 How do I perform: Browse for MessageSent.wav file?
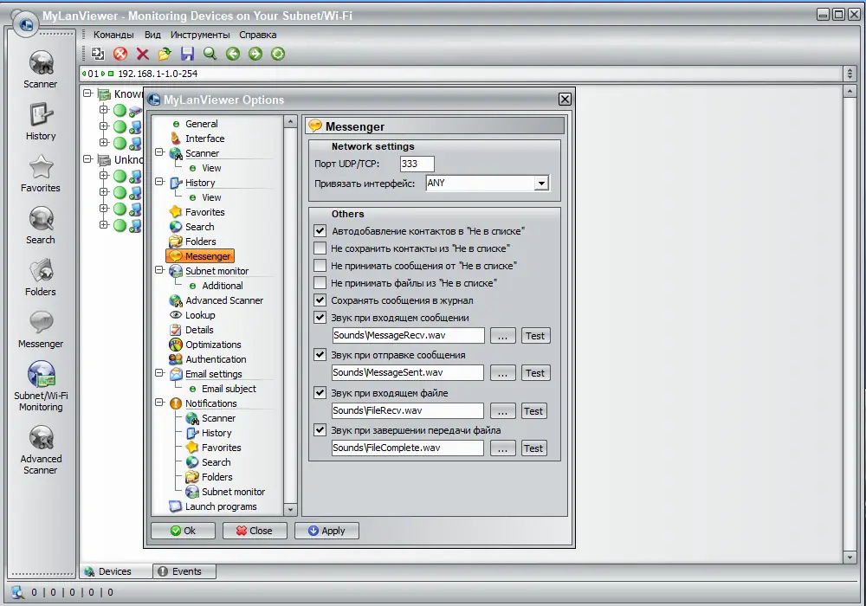pos(502,373)
